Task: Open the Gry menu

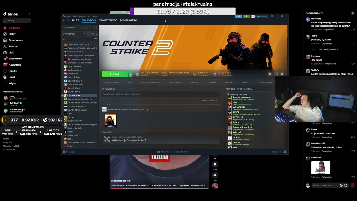Action: (x=89, y=16)
